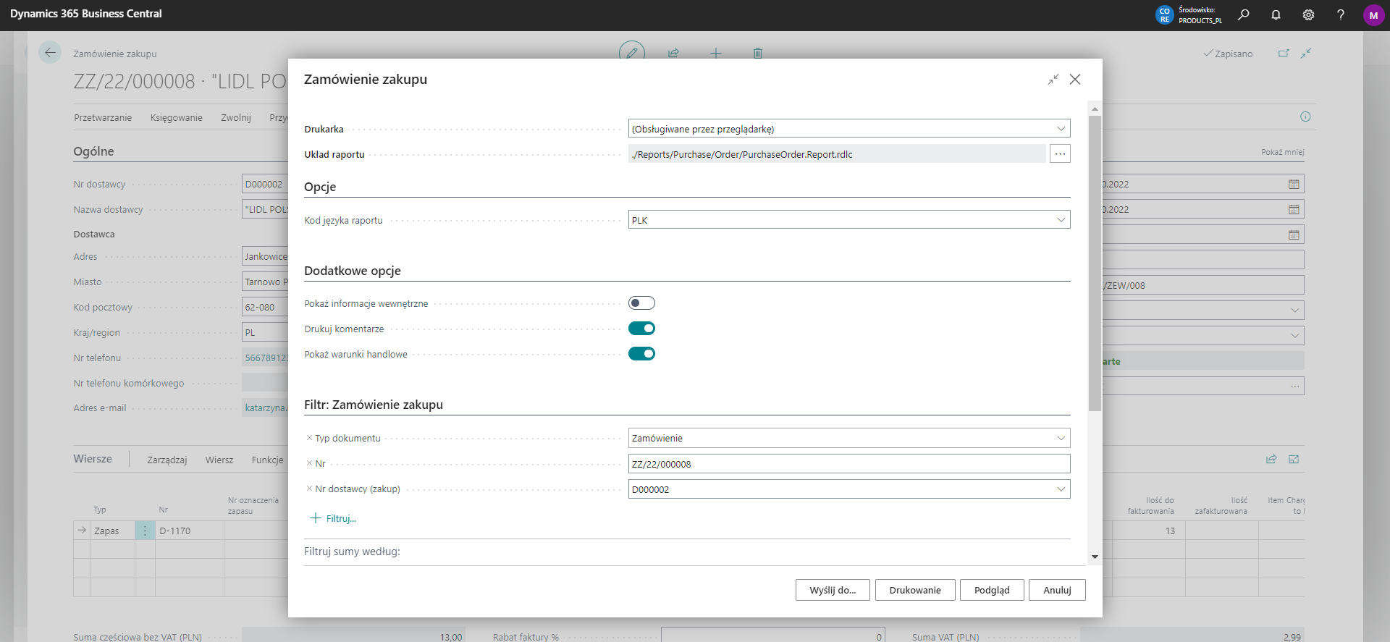Viewport: 1390px width, 642px height.
Task: Collapse the background page with arrows icon
Action: tap(1306, 53)
